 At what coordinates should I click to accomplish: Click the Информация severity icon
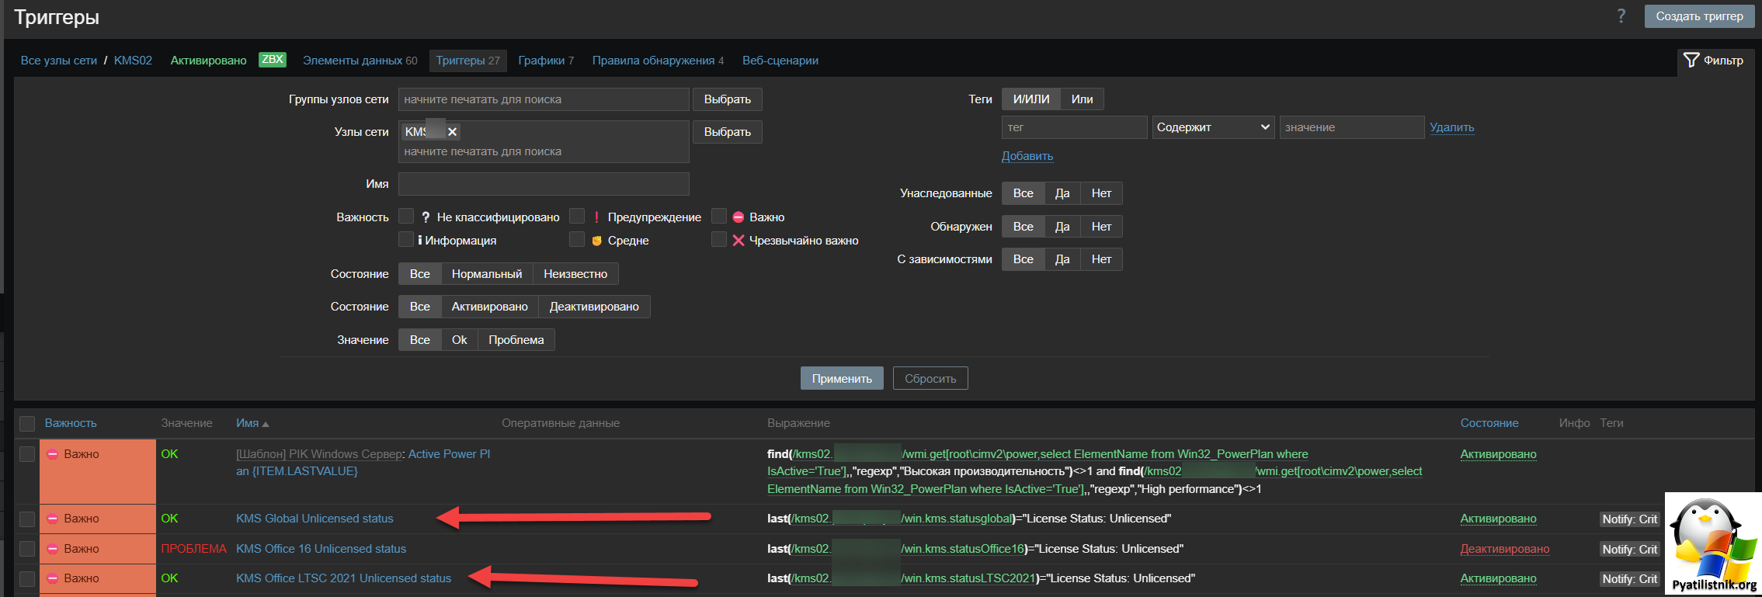pyautogui.click(x=420, y=241)
